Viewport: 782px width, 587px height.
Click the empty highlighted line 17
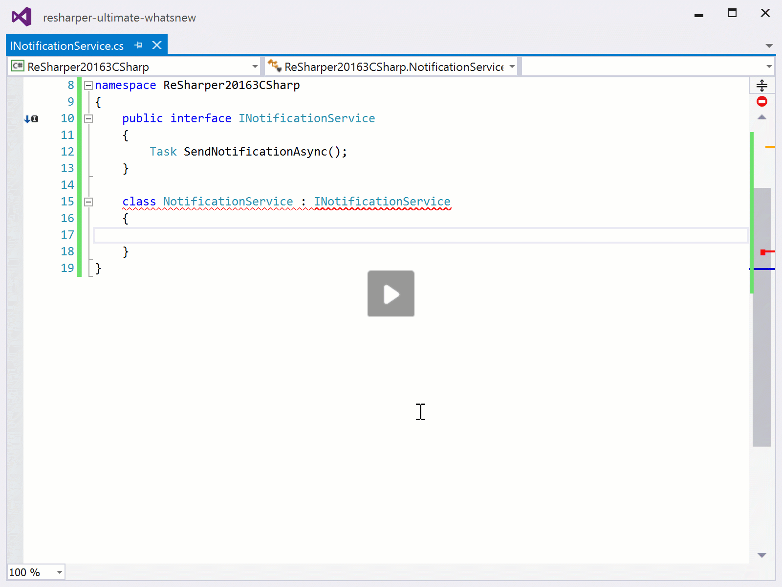(x=420, y=235)
